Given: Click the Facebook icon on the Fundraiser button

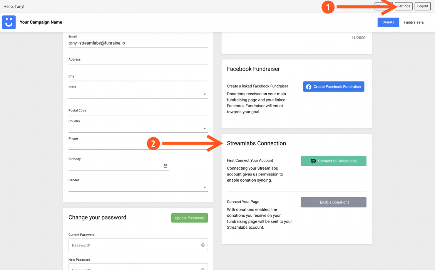Looking at the screenshot, I should pyautogui.click(x=309, y=86).
